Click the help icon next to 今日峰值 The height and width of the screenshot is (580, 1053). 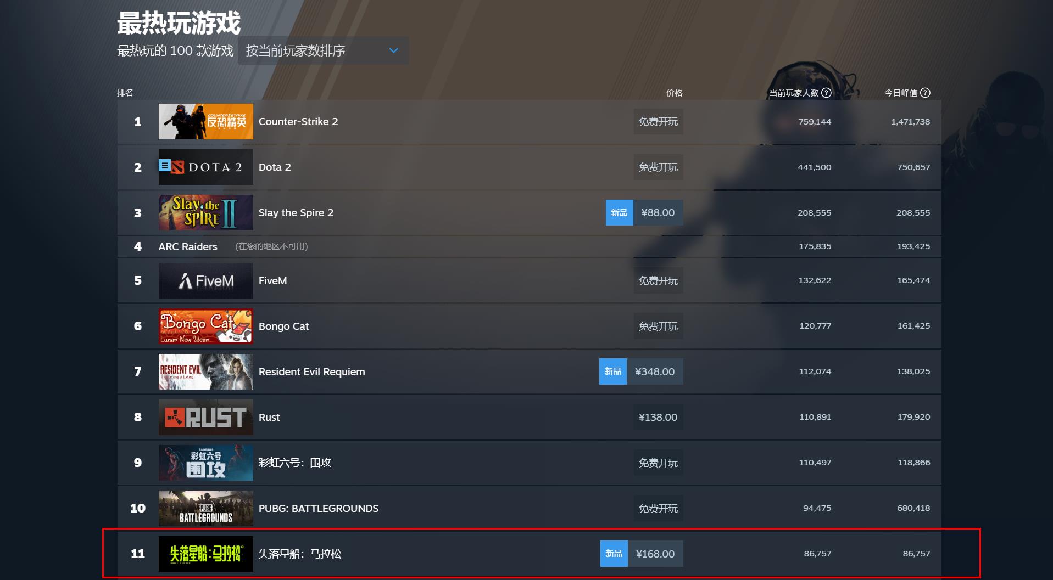point(925,93)
